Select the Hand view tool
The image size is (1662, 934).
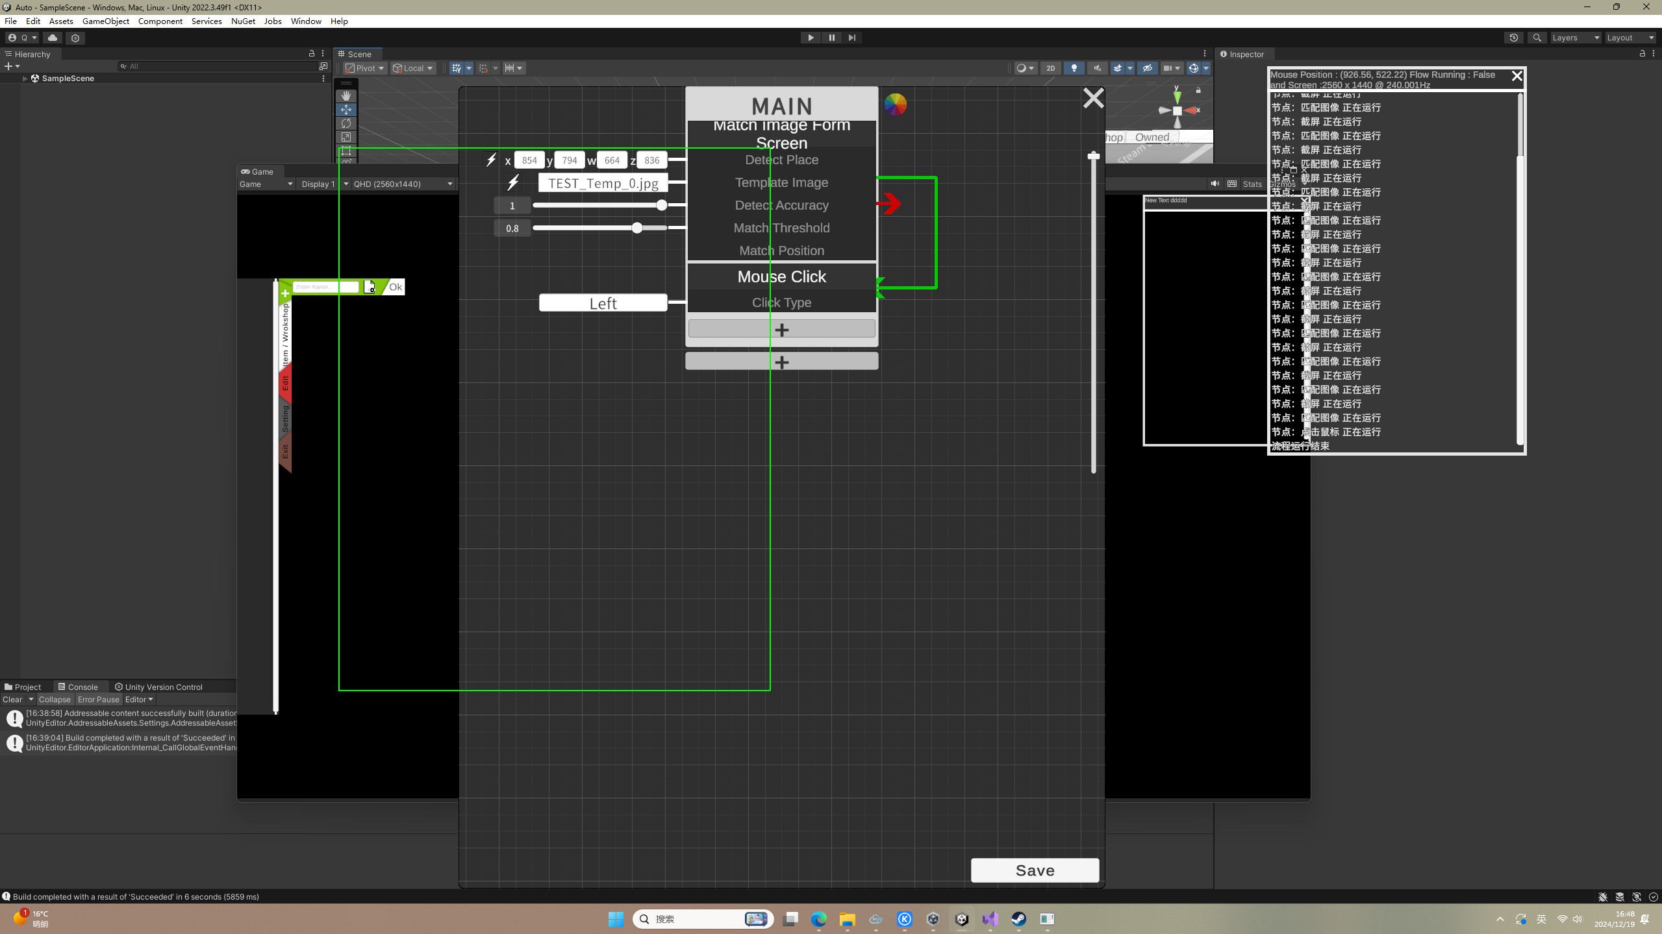coord(346,95)
